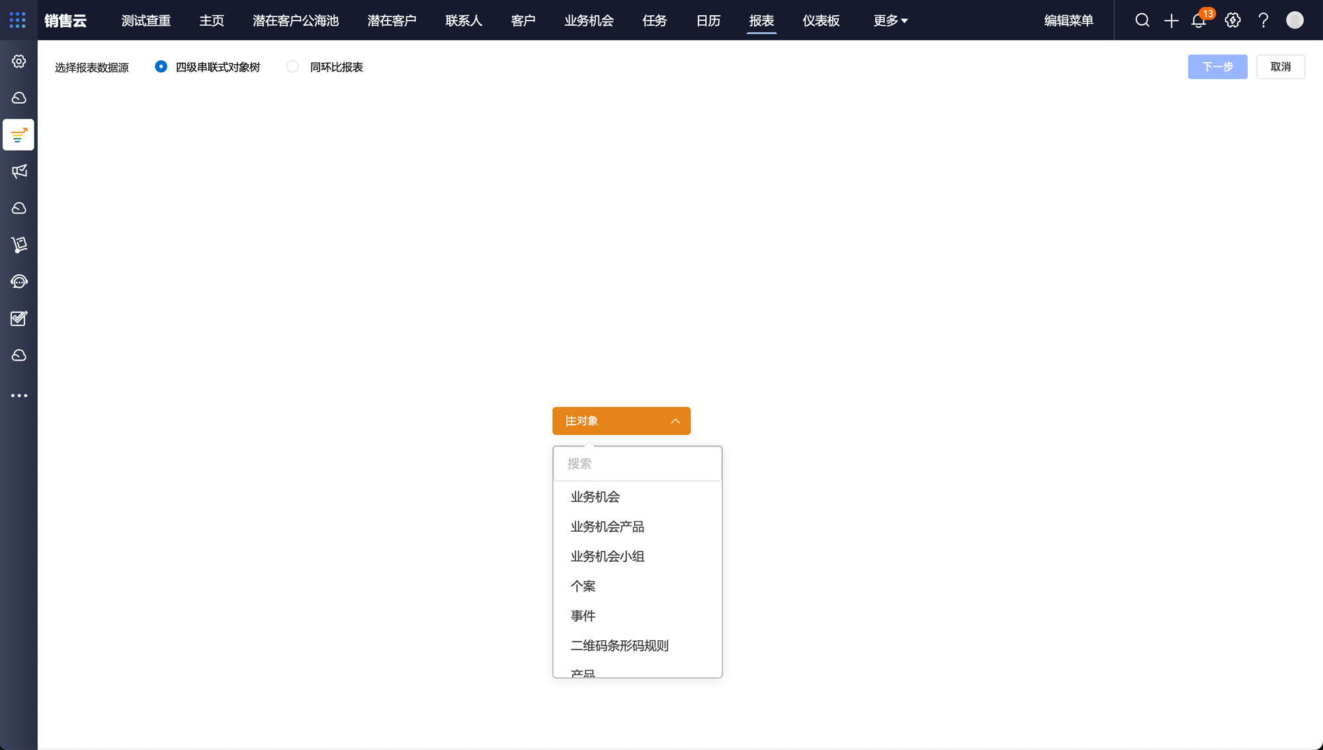Click the plus quick-create icon
This screenshot has width=1323, height=750.
click(1171, 21)
